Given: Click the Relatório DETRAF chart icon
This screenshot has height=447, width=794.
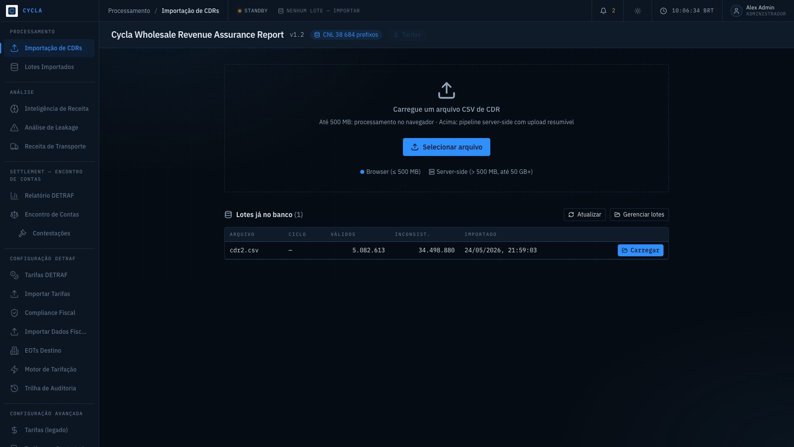Looking at the screenshot, I should (14, 196).
